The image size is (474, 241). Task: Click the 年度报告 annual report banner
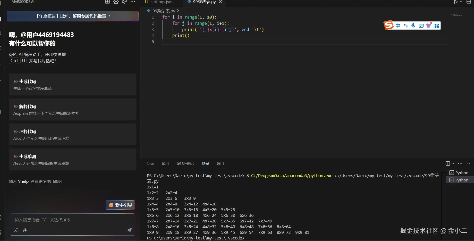coord(73,16)
